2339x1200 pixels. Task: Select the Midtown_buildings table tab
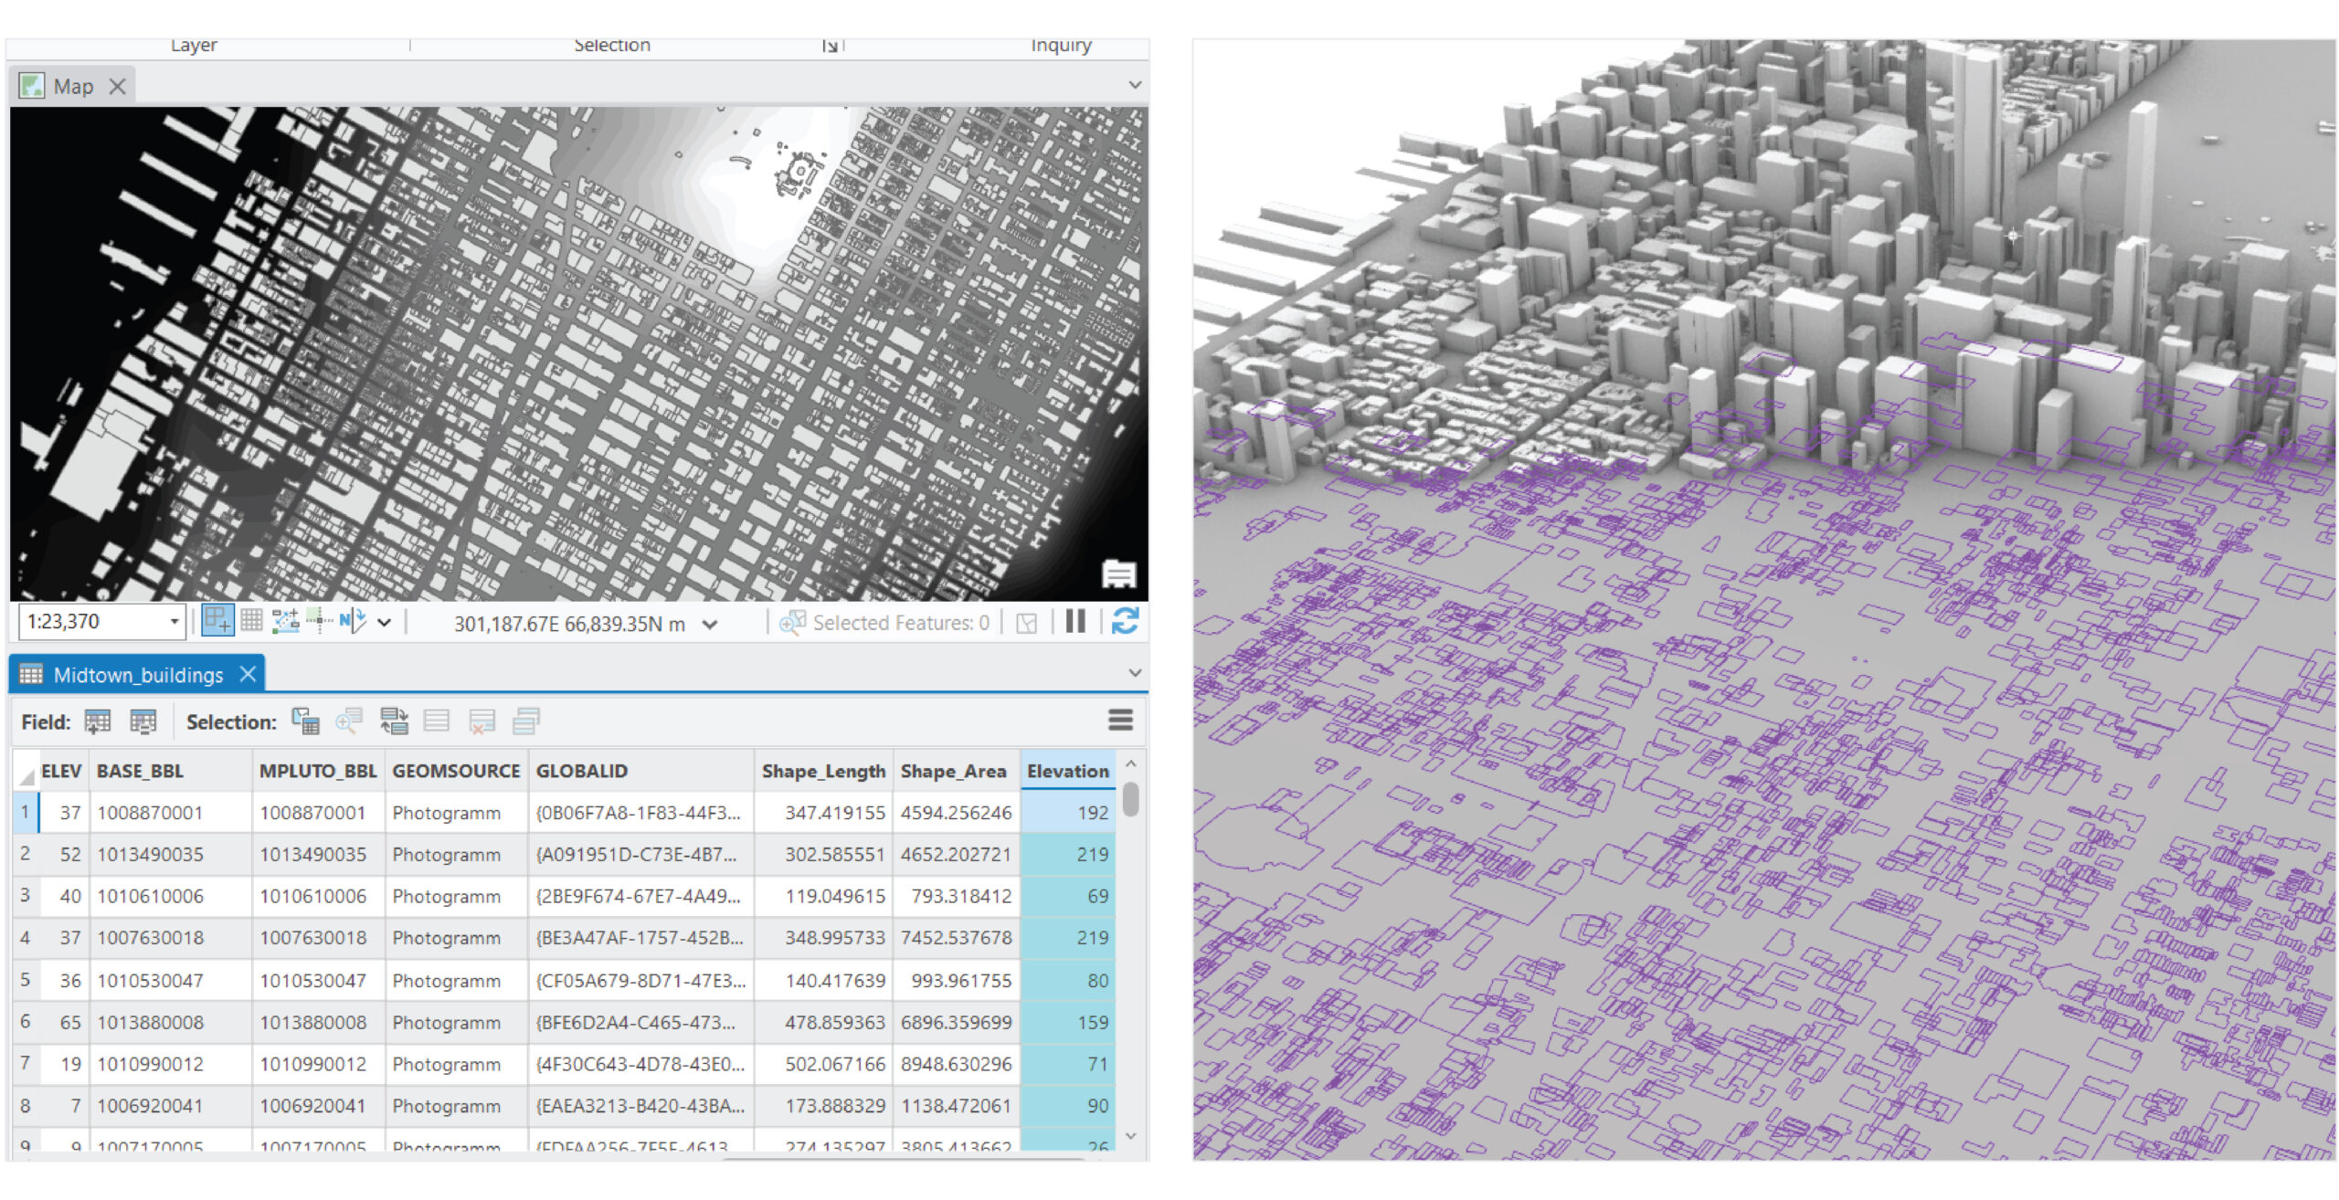[137, 675]
